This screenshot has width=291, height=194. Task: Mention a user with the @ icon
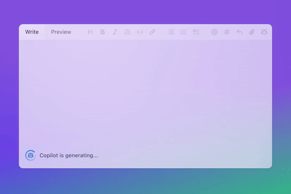pyautogui.click(x=214, y=32)
